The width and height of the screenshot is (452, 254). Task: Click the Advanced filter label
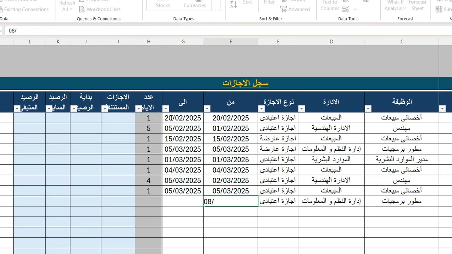[299, 10]
